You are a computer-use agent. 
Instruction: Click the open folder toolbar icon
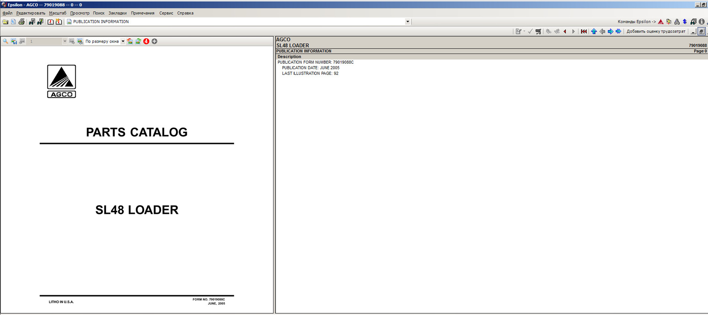click(5, 22)
